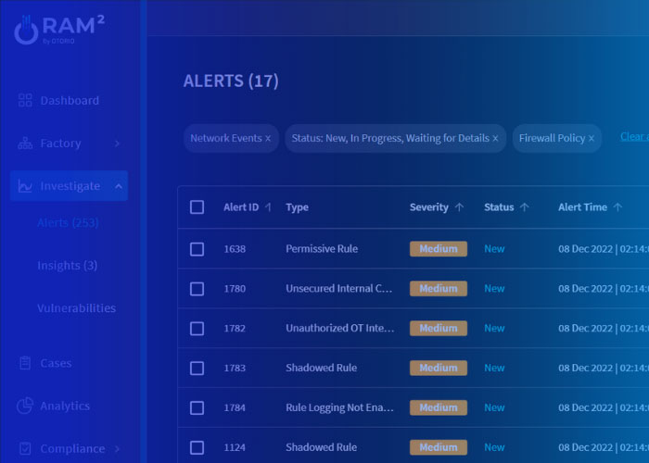Screen dimensions: 649x463
Task: Sort by Alert Time arrow
Action: (x=617, y=207)
